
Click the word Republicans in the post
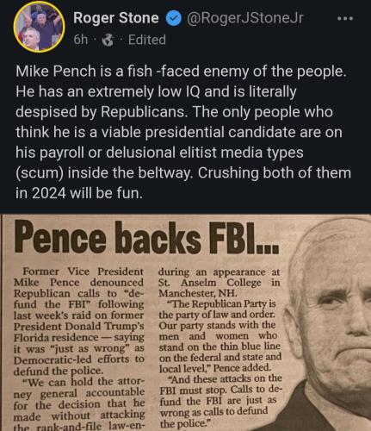pos(144,112)
